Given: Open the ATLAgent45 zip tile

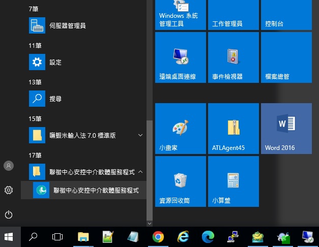Looking at the screenshot, I should 233,129.
